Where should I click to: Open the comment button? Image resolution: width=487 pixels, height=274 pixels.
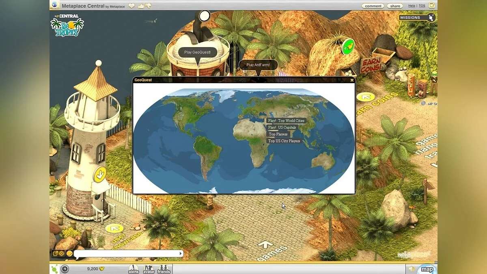(x=373, y=6)
